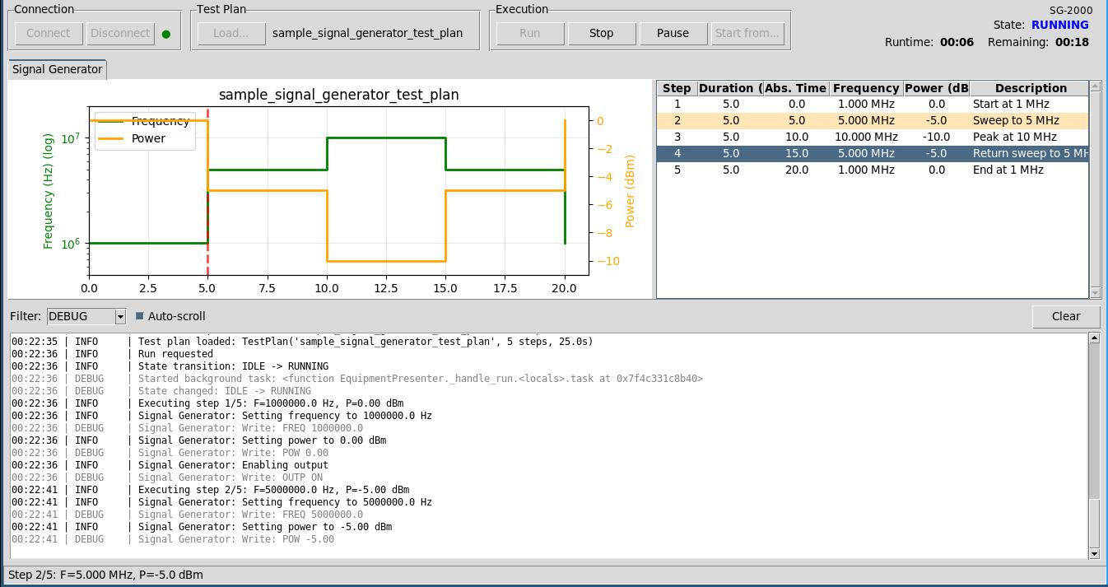Click the green connection status indicator

(x=166, y=34)
